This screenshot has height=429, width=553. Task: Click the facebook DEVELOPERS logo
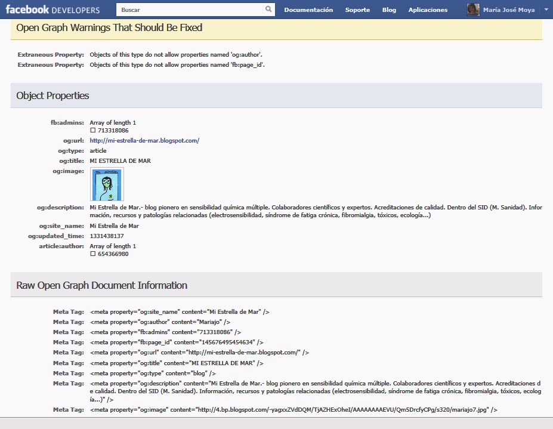pos(53,10)
